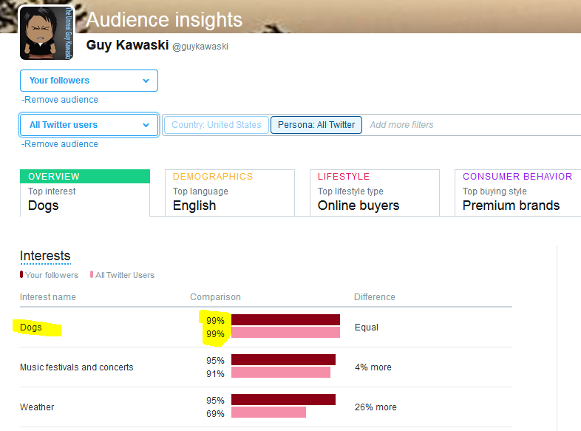This screenshot has width=581, height=431.
Task: Open the Consumer Behavior tab
Action: [517, 193]
